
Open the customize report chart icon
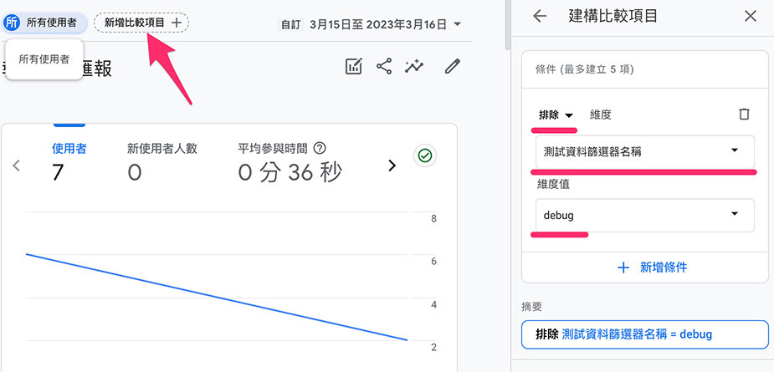[353, 66]
